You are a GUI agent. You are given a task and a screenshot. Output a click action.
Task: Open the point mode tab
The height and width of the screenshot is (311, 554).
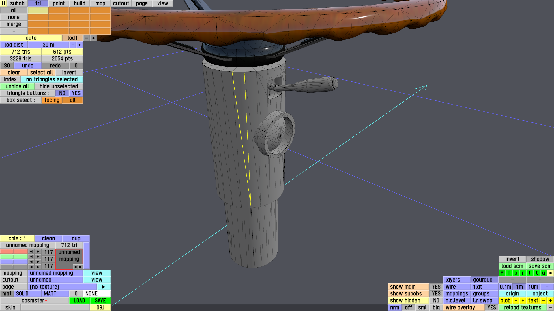pos(59,3)
